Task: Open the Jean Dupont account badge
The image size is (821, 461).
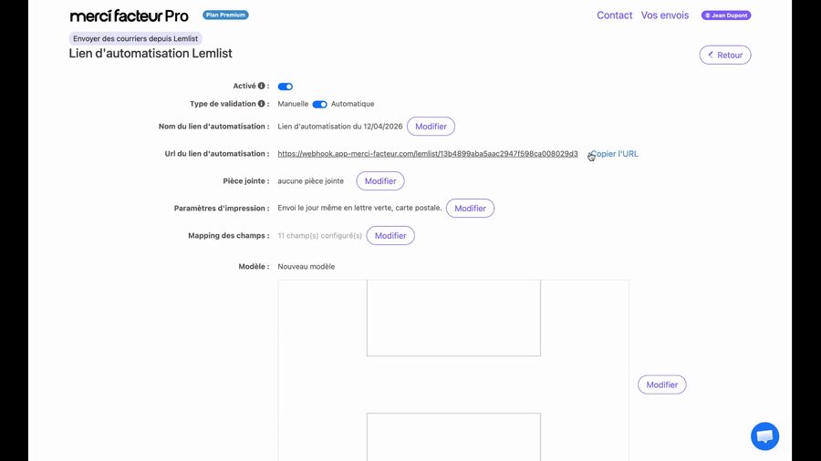Action: 726,15
